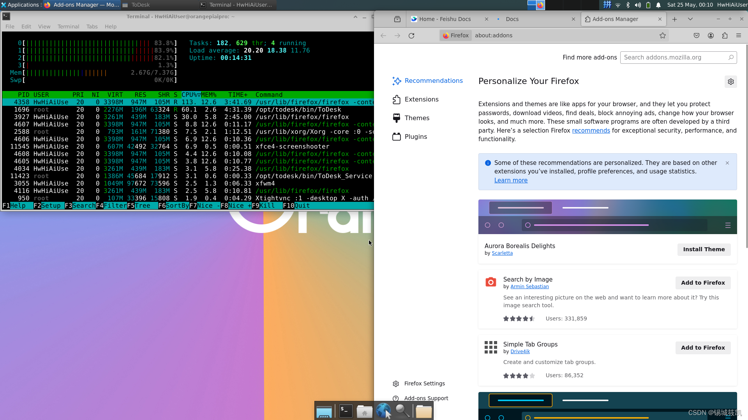748x420 pixels.
Task: Click the addons.mozilla.org search field
Action: [674, 58]
